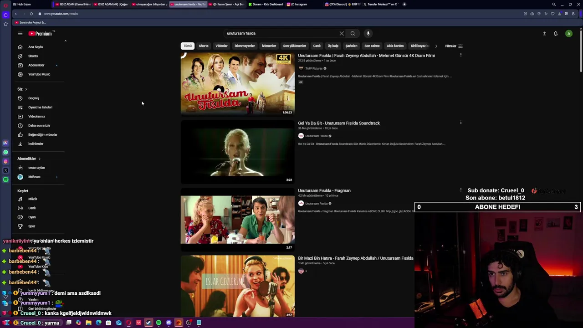Open the Bir Mazi Bin Hatıra video title
This screenshot has height=328, width=583.
point(355,258)
